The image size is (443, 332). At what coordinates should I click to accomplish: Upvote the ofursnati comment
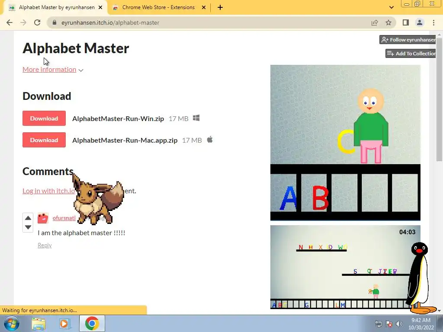(x=28, y=218)
